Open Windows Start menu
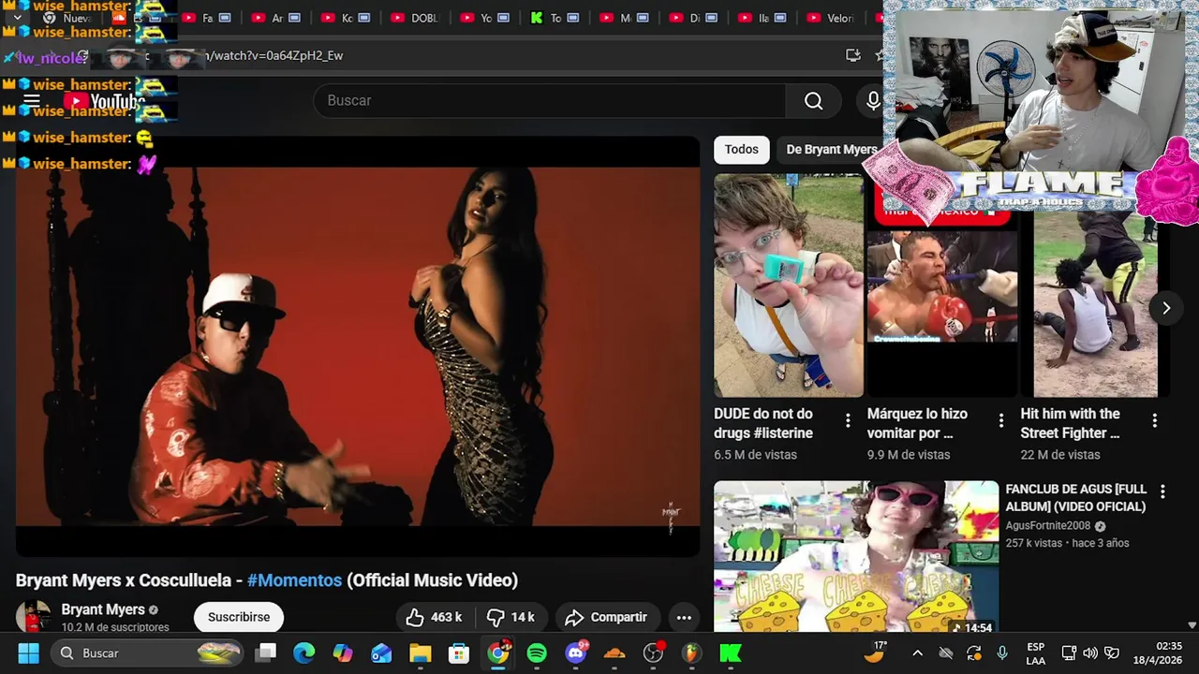 coord(28,652)
